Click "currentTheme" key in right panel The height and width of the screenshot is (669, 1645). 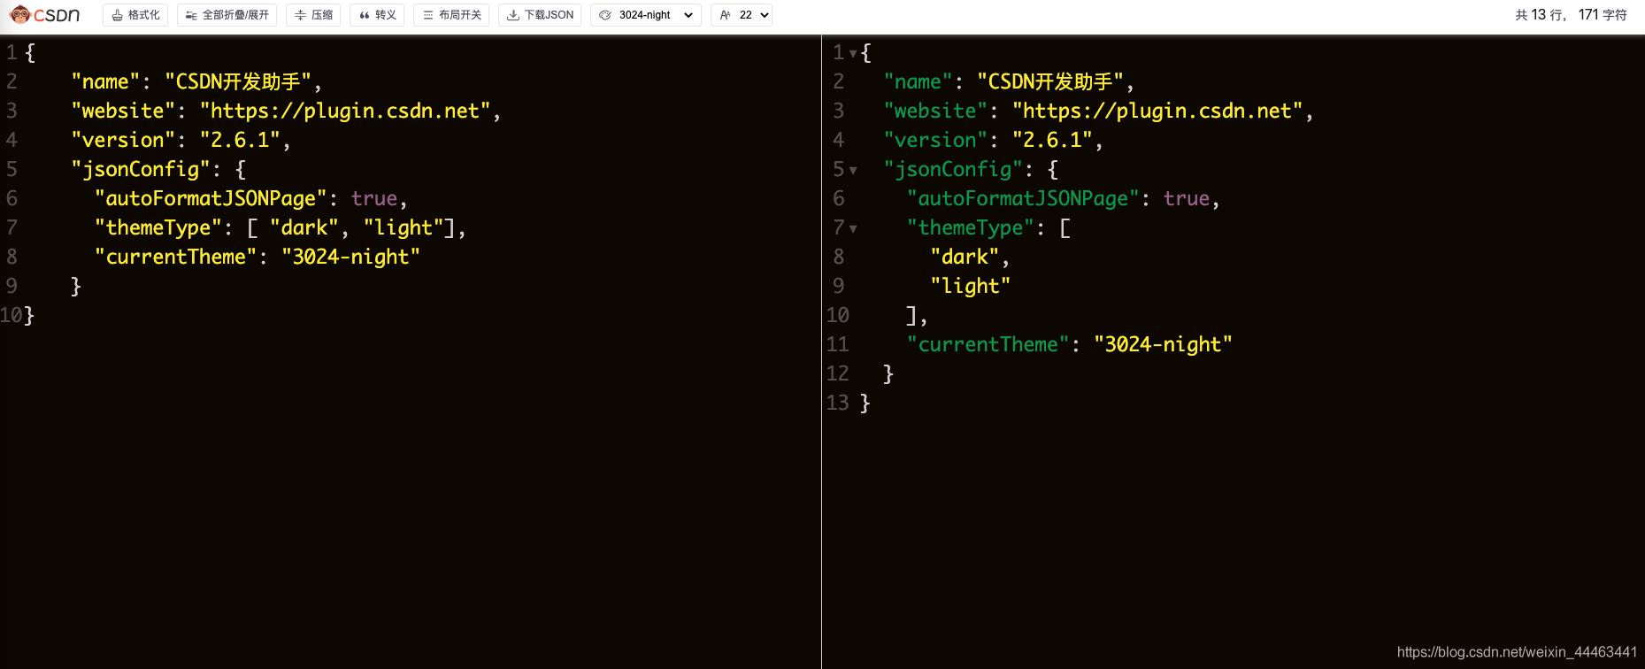[x=988, y=344]
